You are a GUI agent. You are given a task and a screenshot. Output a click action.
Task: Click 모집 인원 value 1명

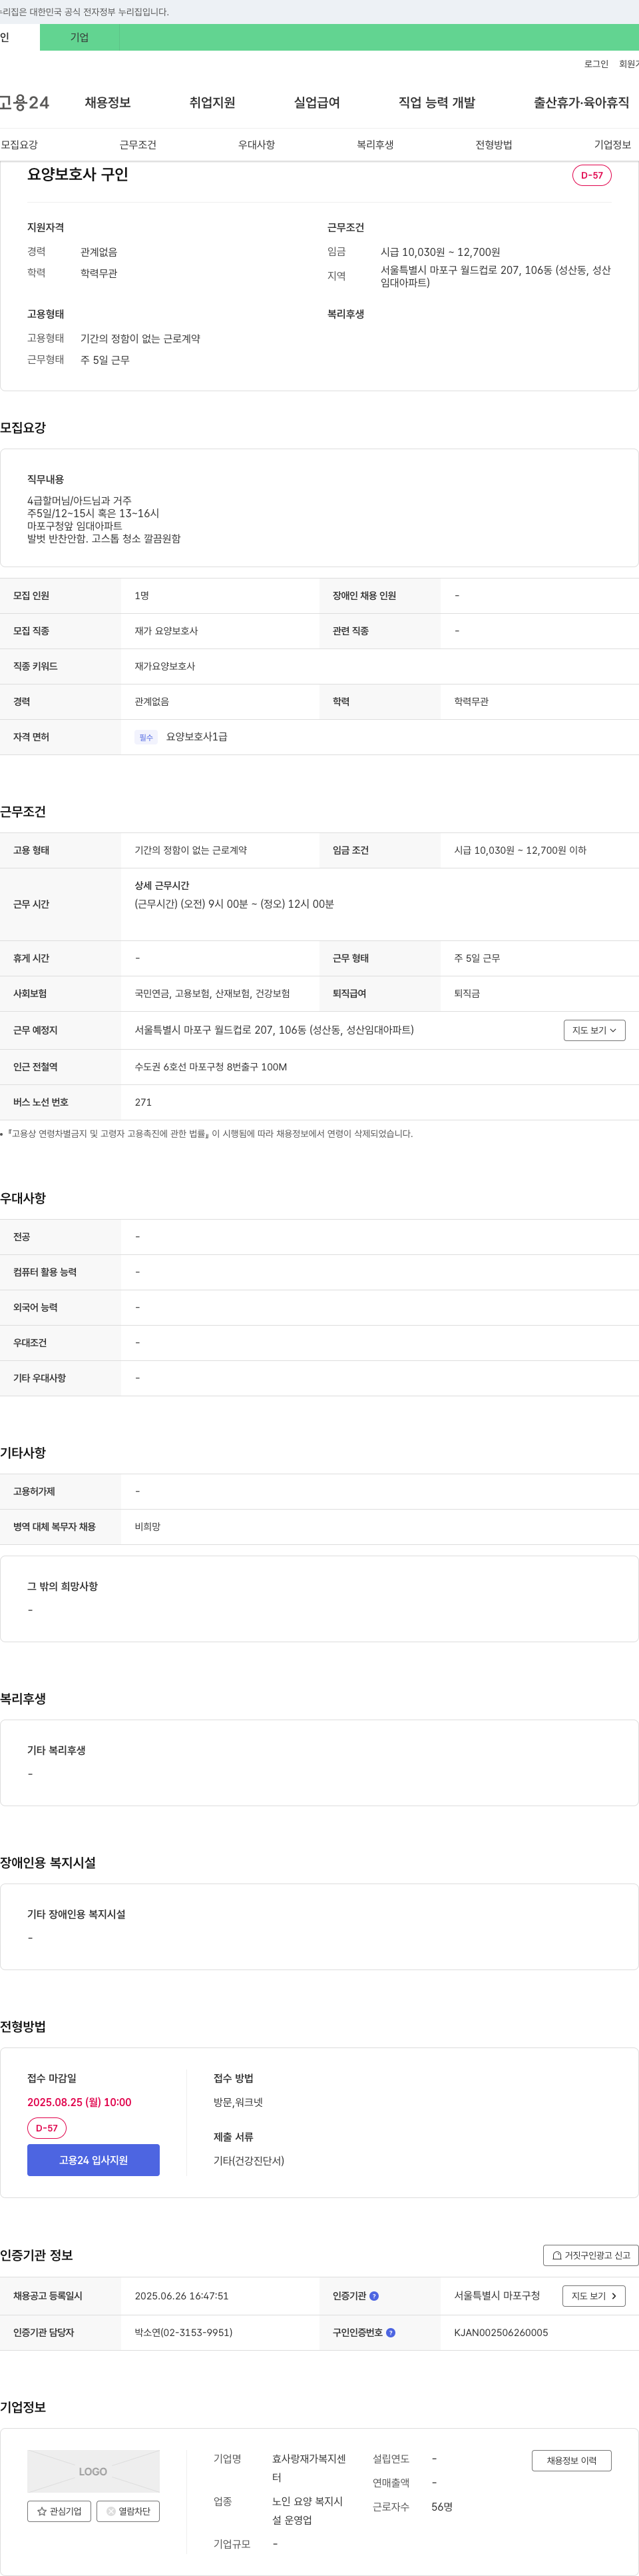tap(142, 596)
